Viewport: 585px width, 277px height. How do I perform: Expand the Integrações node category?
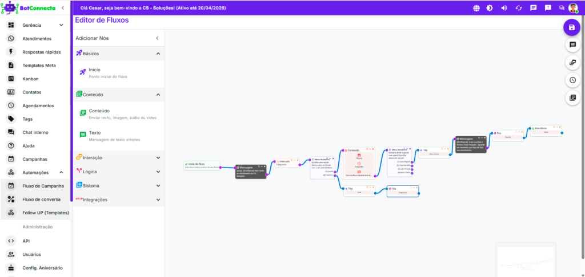pos(158,200)
